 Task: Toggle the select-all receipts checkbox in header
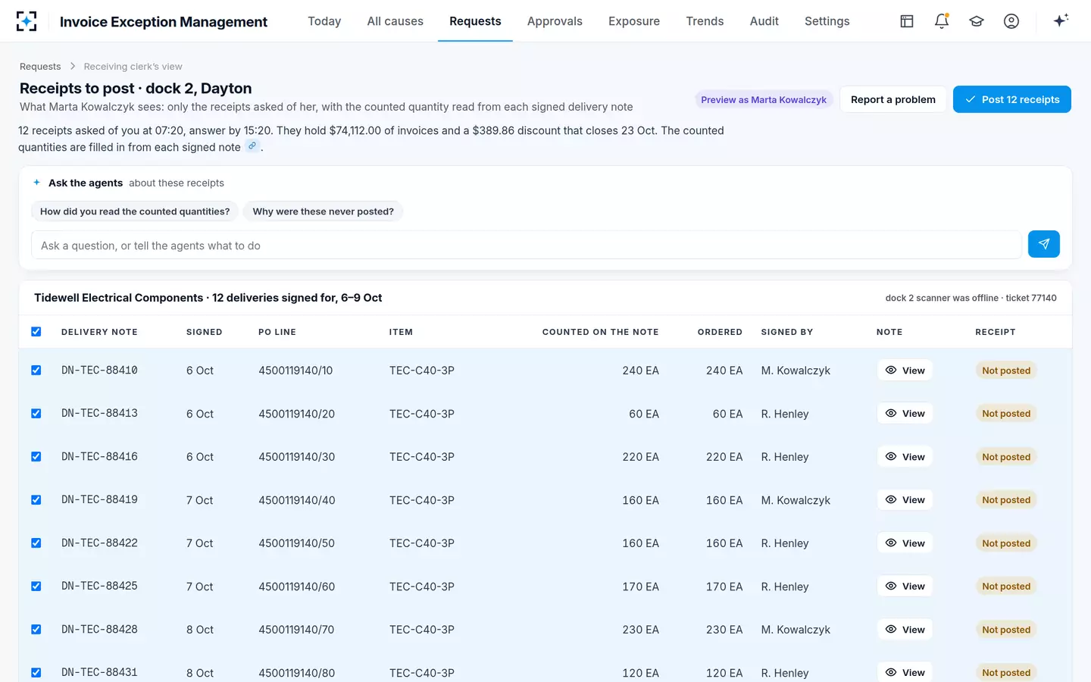point(36,332)
